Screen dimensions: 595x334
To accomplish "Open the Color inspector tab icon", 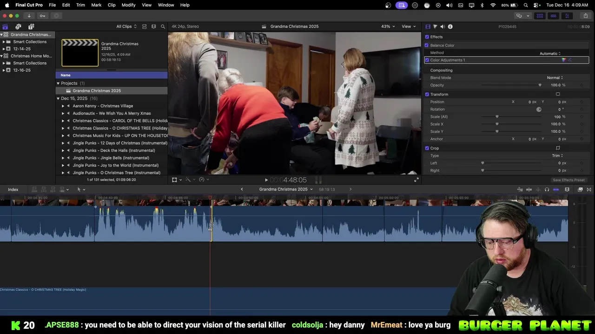I will pyautogui.click(x=435, y=26).
